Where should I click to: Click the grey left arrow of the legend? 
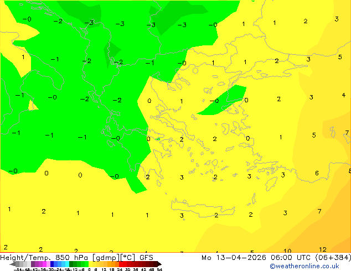[x=13, y=264]
